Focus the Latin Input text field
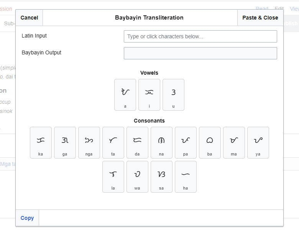The height and width of the screenshot is (234, 299). [x=200, y=36]
